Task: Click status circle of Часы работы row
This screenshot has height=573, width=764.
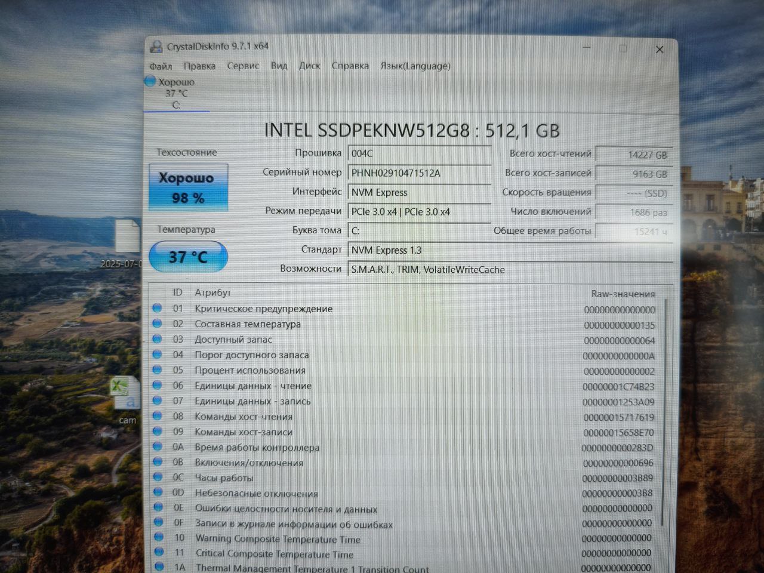Action: click(x=158, y=477)
